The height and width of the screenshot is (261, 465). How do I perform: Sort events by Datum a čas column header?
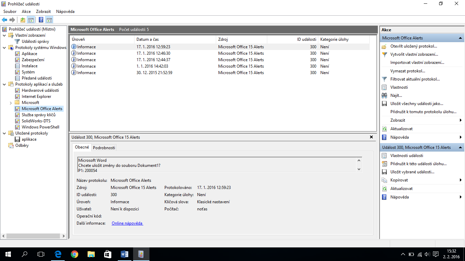(x=175, y=39)
